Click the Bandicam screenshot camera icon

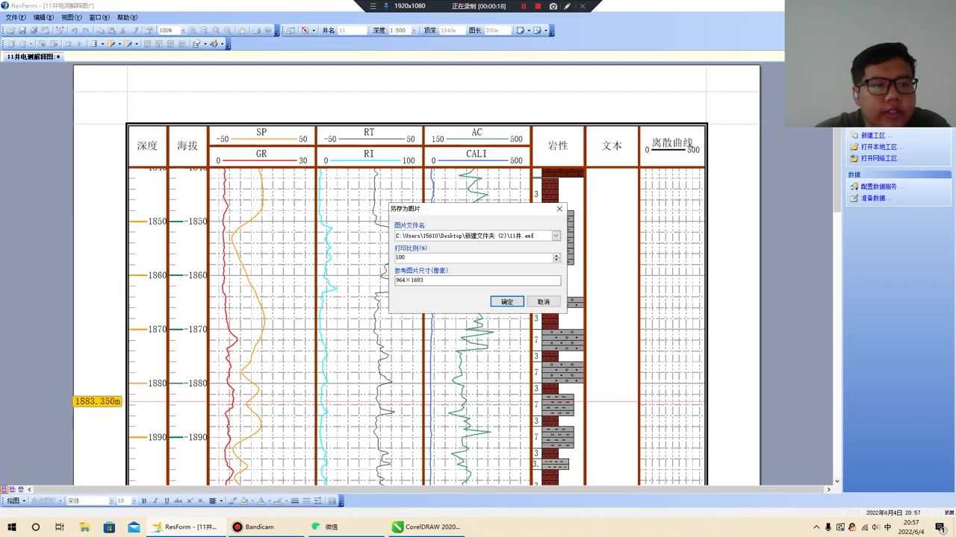tap(553, 6)
